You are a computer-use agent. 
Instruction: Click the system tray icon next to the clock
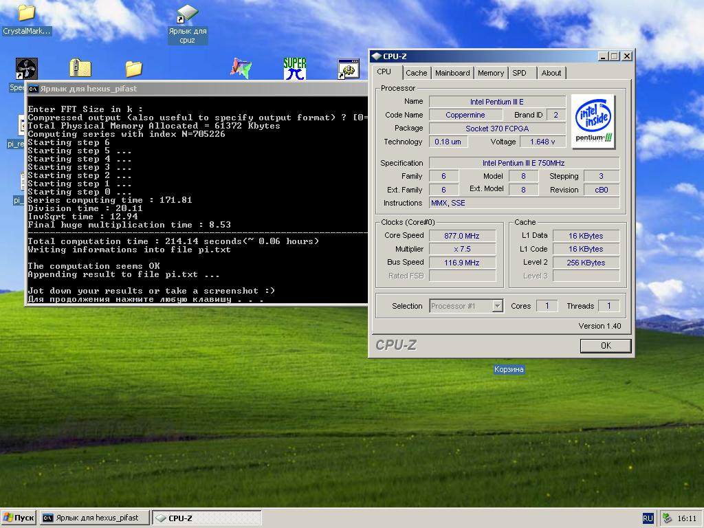tap(667, 518)
